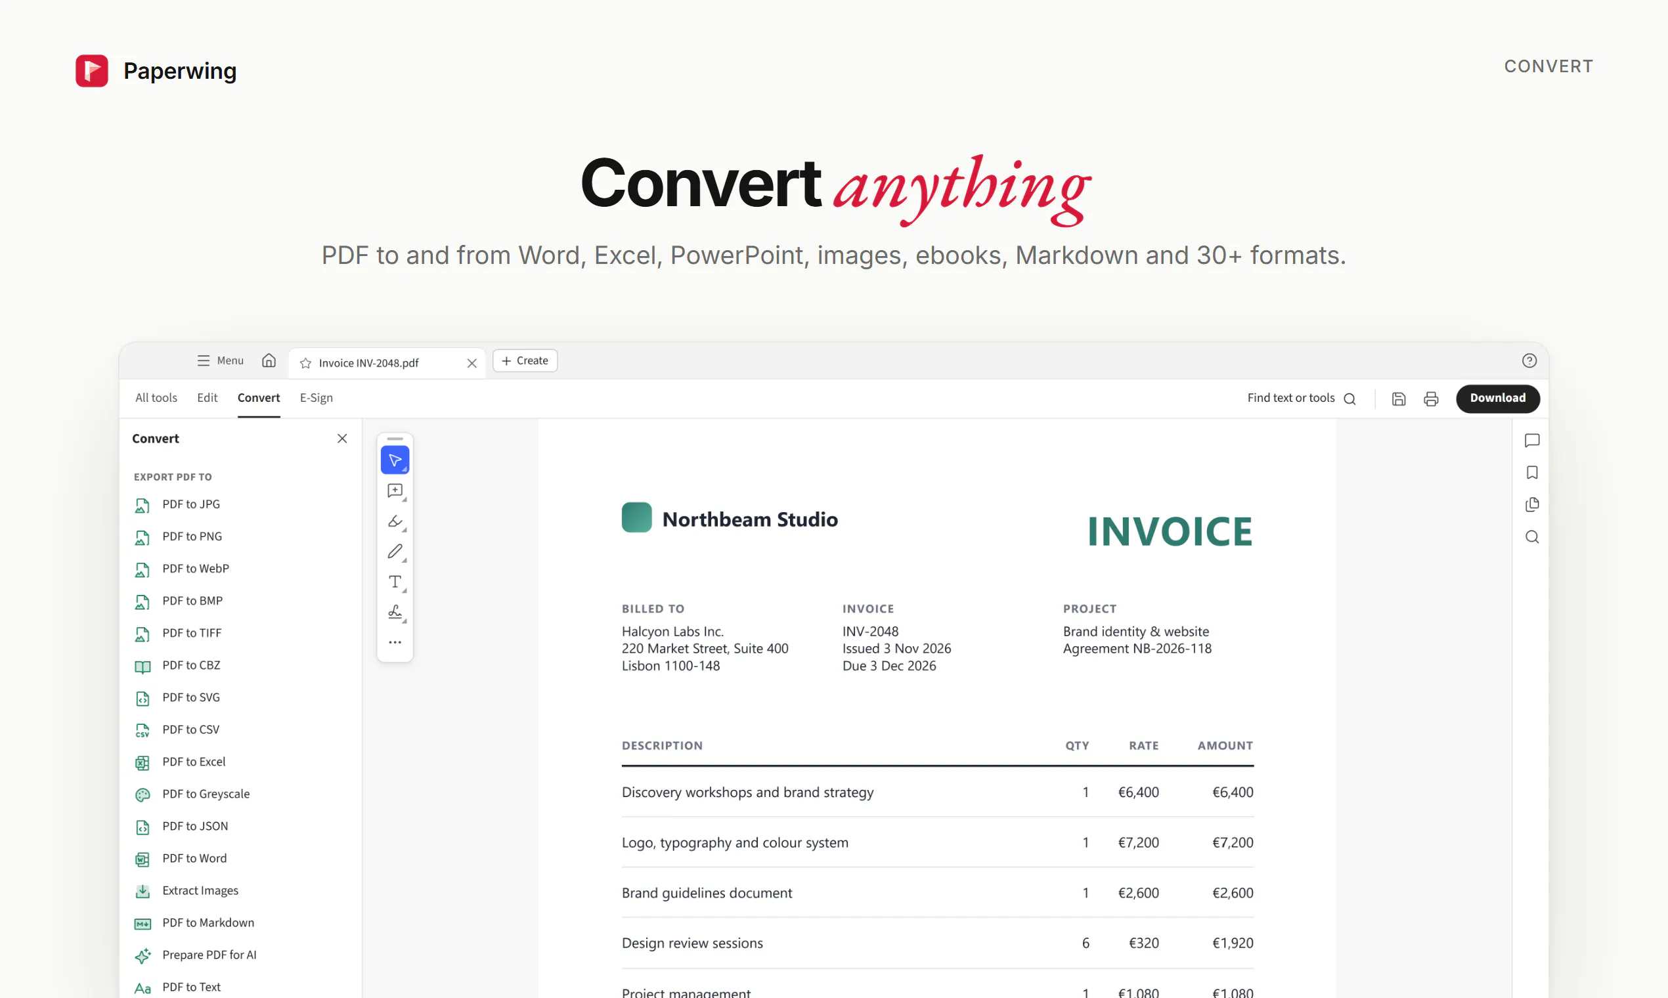Viewport: 1668px width, 998px height.
Task: Switch to the All tools tab
Action: point(156,398)
